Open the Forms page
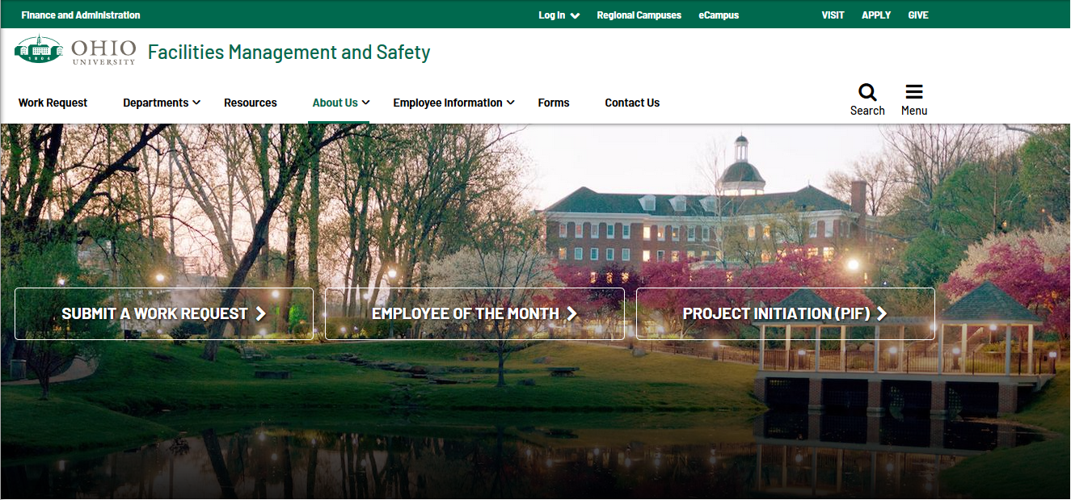Screen dimensions: 1071x500 tap(554, 103)
